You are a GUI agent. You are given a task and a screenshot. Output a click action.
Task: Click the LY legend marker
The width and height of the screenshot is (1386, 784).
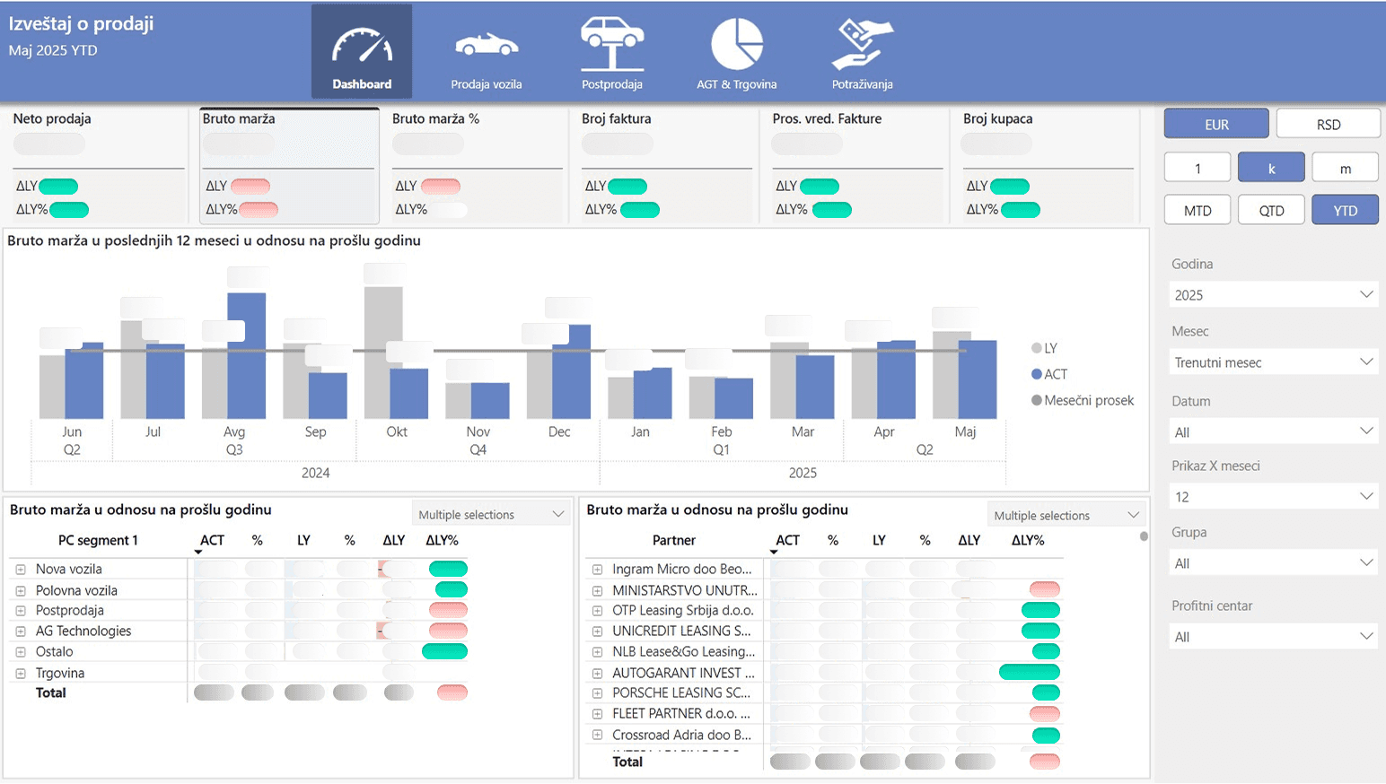pyautogui.click(x=1037, y=348)
